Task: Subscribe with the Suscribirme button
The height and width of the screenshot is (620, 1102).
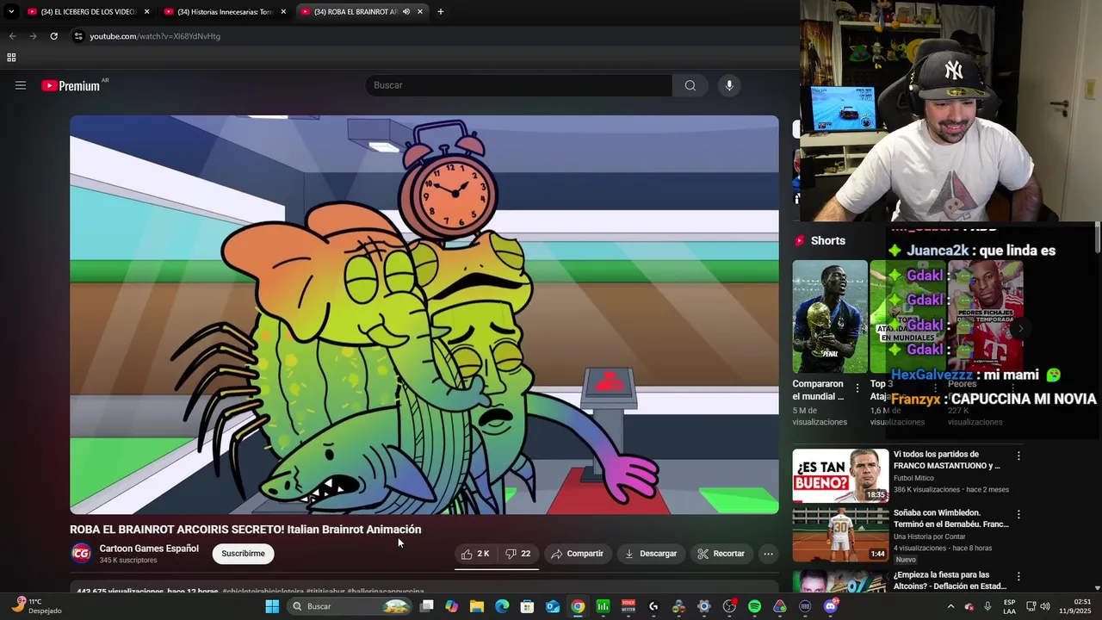Action: point(243,554)
